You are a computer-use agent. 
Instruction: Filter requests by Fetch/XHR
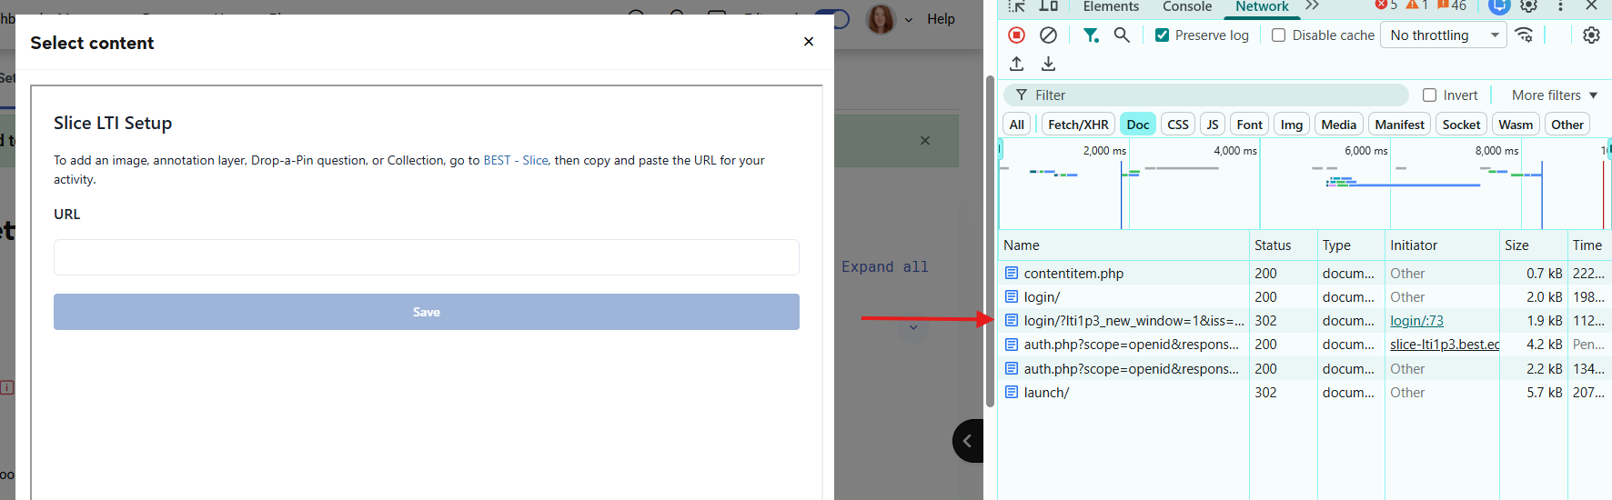click(1078, 125)
